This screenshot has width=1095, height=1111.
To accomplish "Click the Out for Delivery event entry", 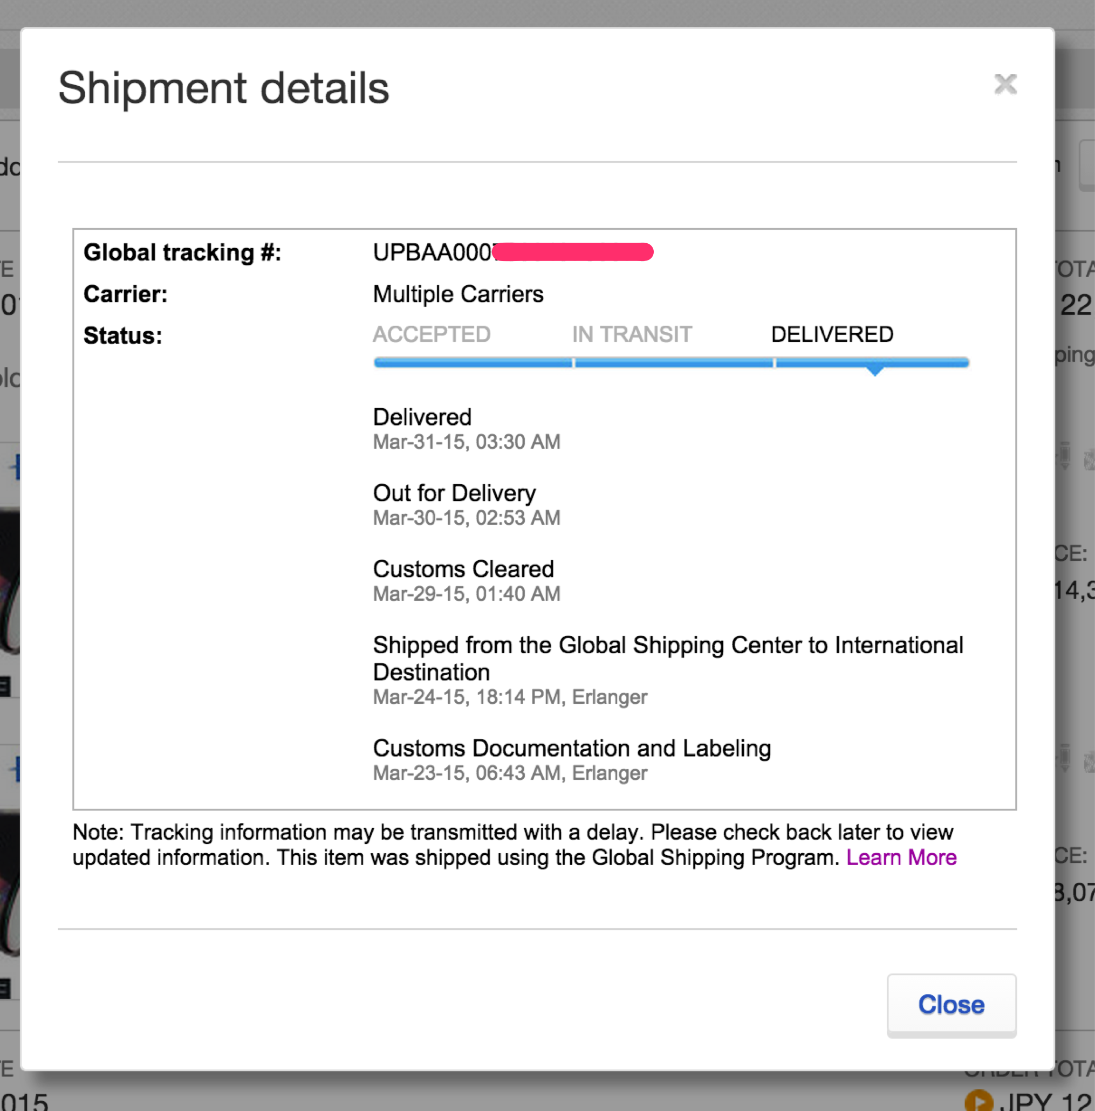I will pyautogui.click(x=454, y=493).
